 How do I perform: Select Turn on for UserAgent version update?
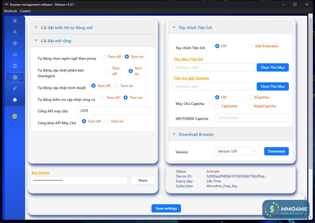131,71
